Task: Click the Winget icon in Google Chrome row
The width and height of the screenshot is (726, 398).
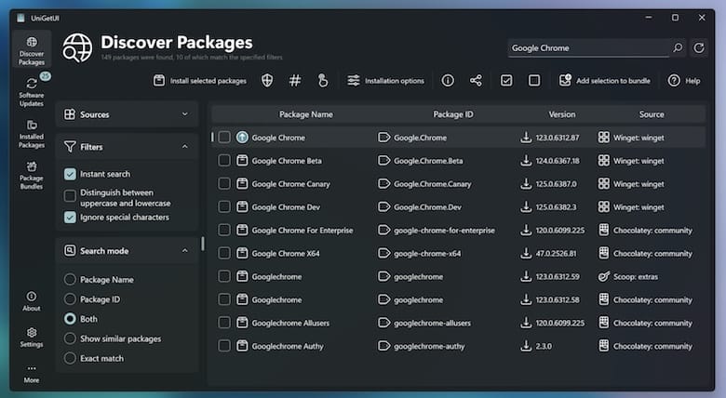Action: [604, 137]
